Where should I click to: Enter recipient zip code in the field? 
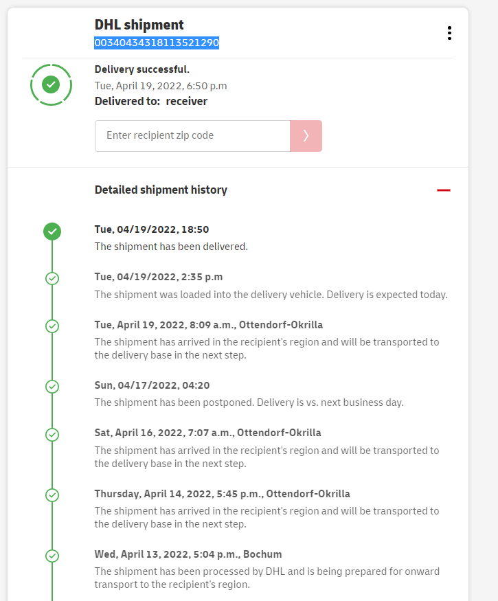(x=192, y=136)
